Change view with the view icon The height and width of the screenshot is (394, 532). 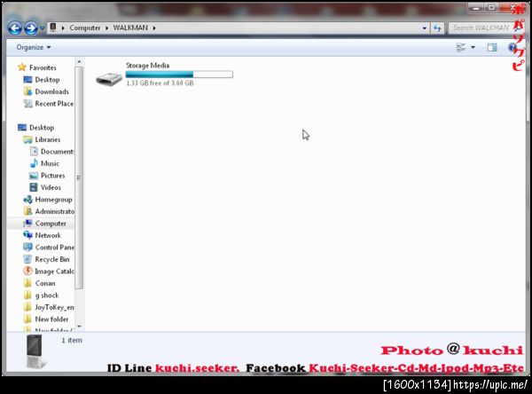tap(461, 48)
